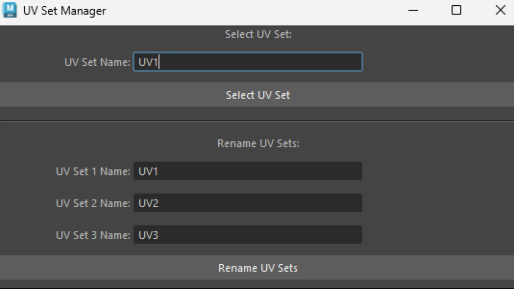This screenshot has height=289, width=514.
Task: Click the "UV Set 2 Name:" label
Action: (x=93, y=203)
